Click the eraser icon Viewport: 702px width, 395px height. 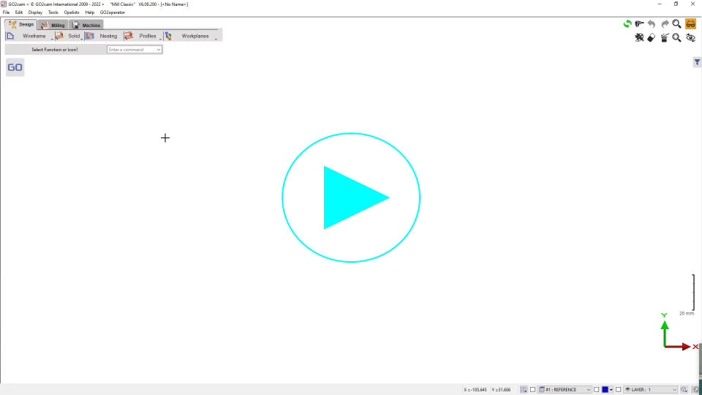(x=652, y=38)
